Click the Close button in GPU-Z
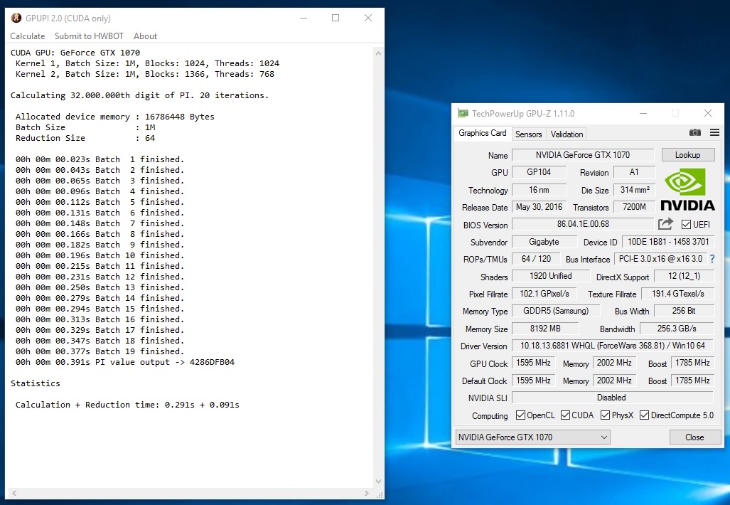Viewport: 730px width, 505px height. [694, 437]
